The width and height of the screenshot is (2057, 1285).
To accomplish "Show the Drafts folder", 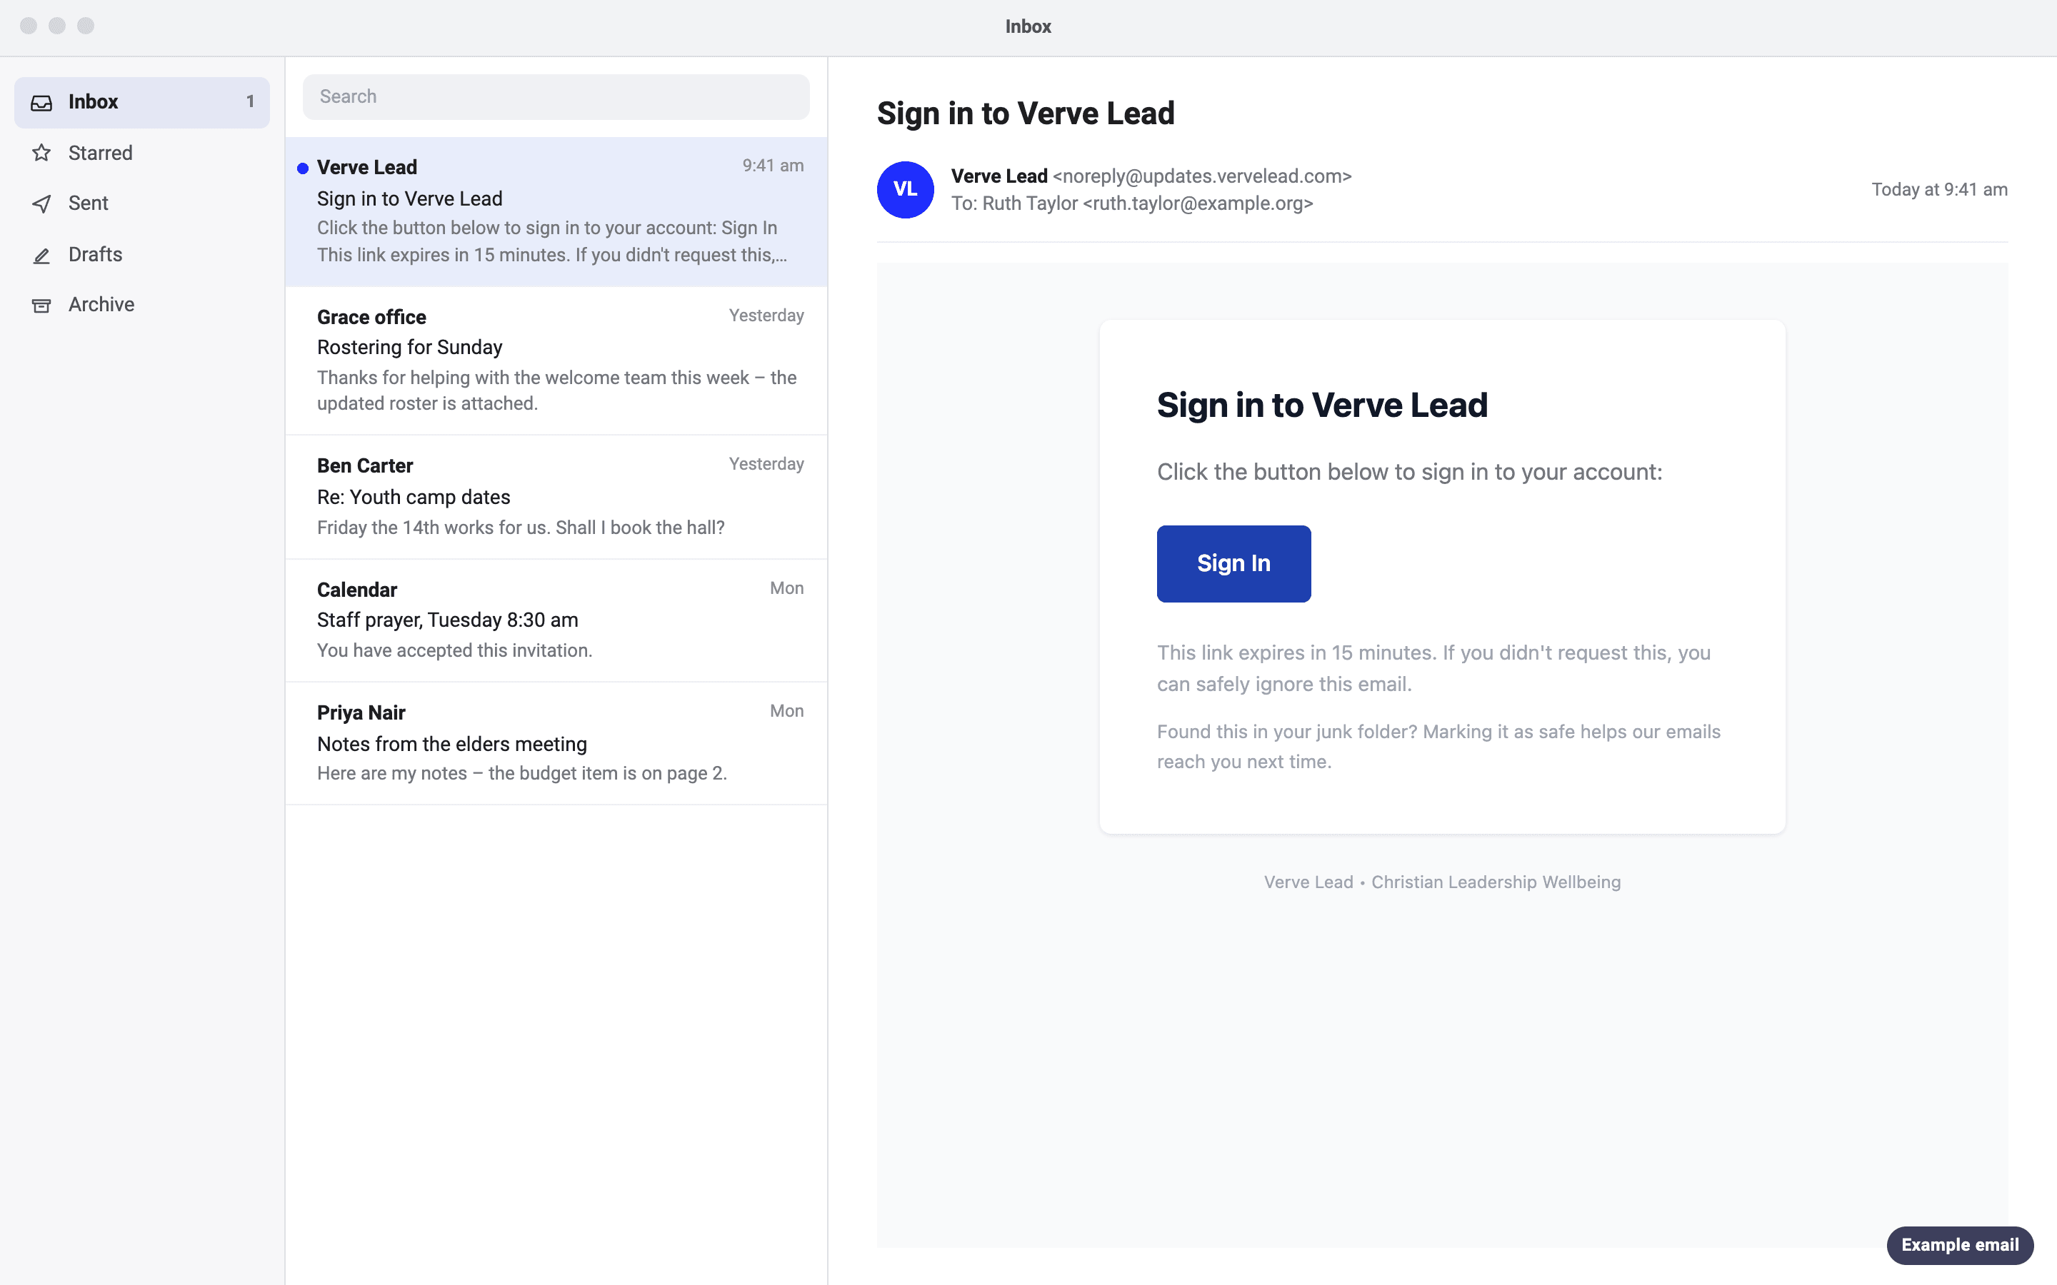I will (142, 255).
